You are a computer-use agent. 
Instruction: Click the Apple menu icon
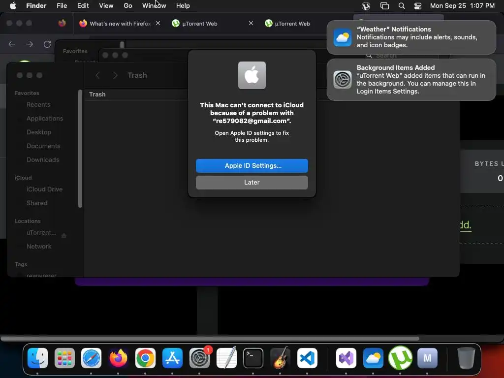click(x=13, y=5)
